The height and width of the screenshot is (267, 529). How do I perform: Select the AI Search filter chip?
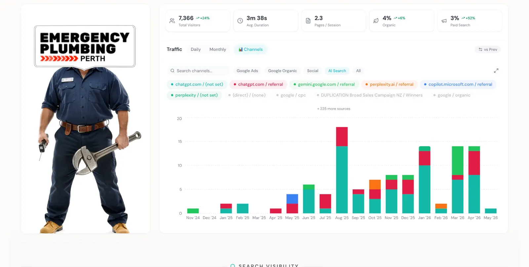tap(337, 71)
